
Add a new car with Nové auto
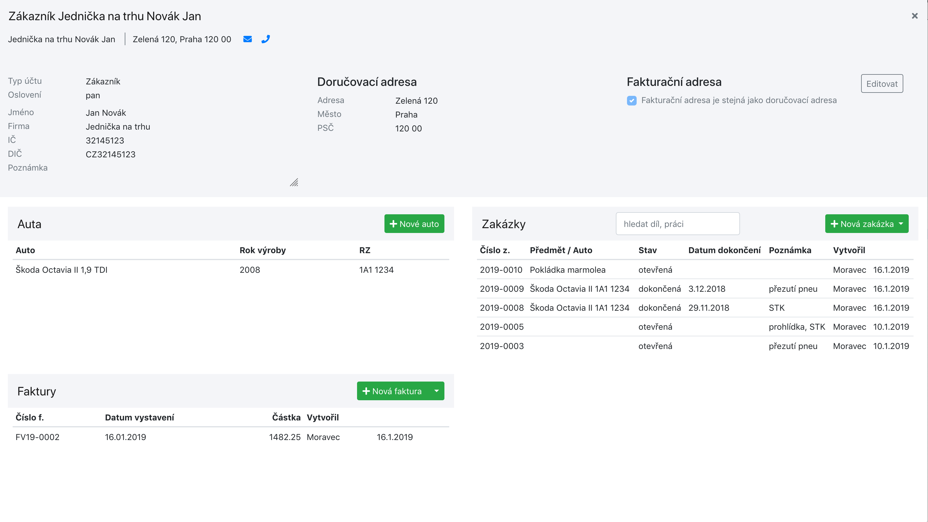[x=414, y=224]
